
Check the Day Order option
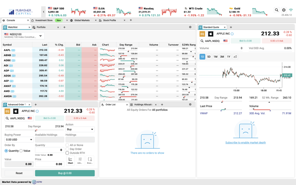click(x=68, y=149)
